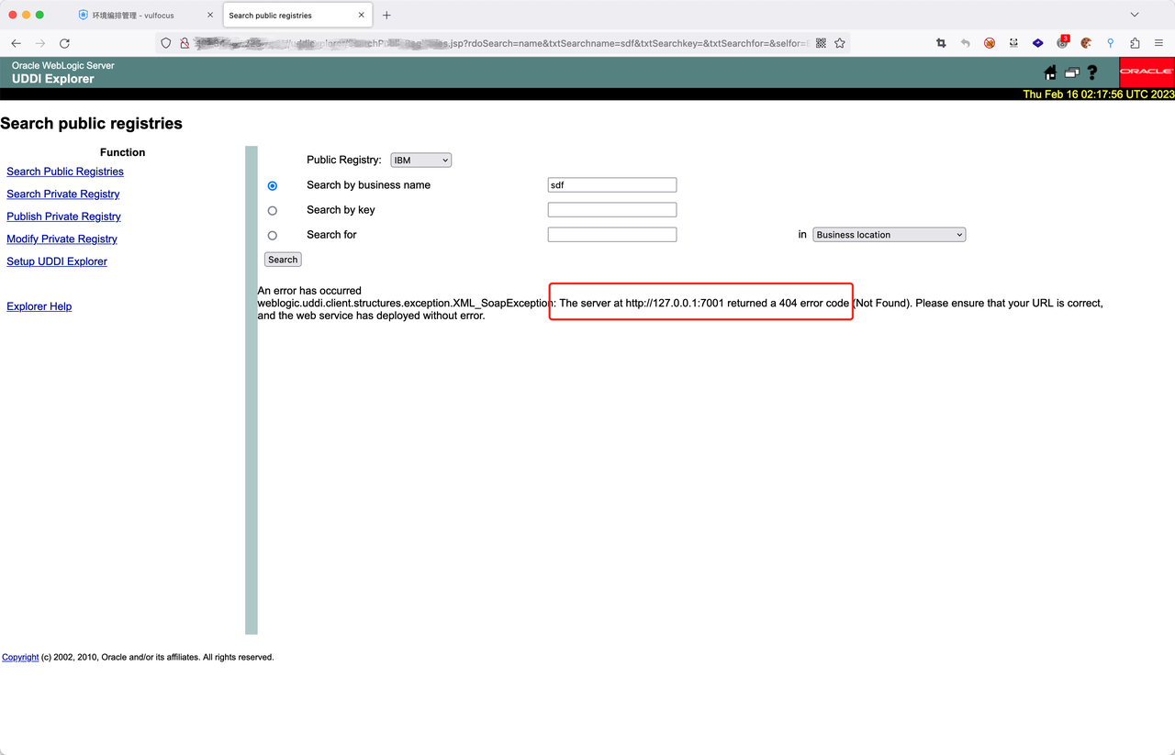This screenshot has height=755, width=1175.
Task: Click the overlapping windows icon in header
Action: (1071, 72)
